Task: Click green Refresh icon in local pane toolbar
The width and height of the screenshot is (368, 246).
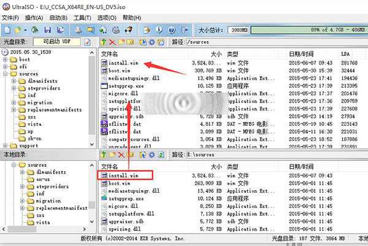Action: [x=161, y=155]
